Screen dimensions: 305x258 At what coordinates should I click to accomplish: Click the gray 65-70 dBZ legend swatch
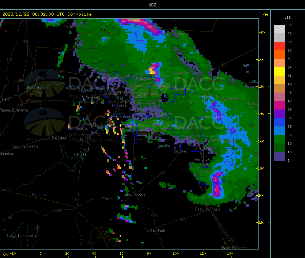[x=279, y=37]
